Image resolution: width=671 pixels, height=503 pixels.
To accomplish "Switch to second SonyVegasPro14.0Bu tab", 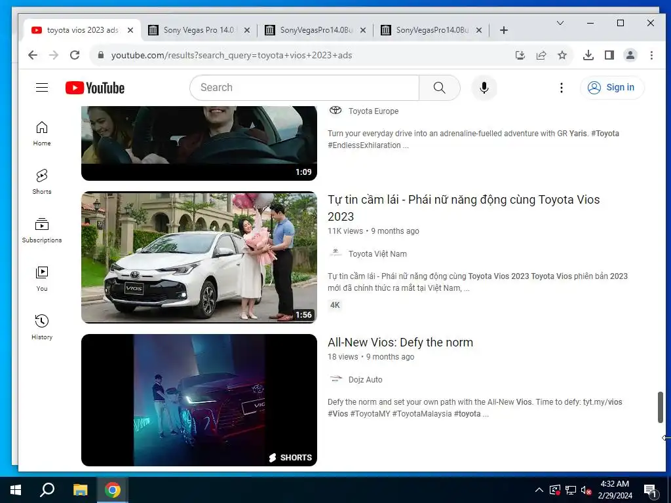I will [315, 30].
